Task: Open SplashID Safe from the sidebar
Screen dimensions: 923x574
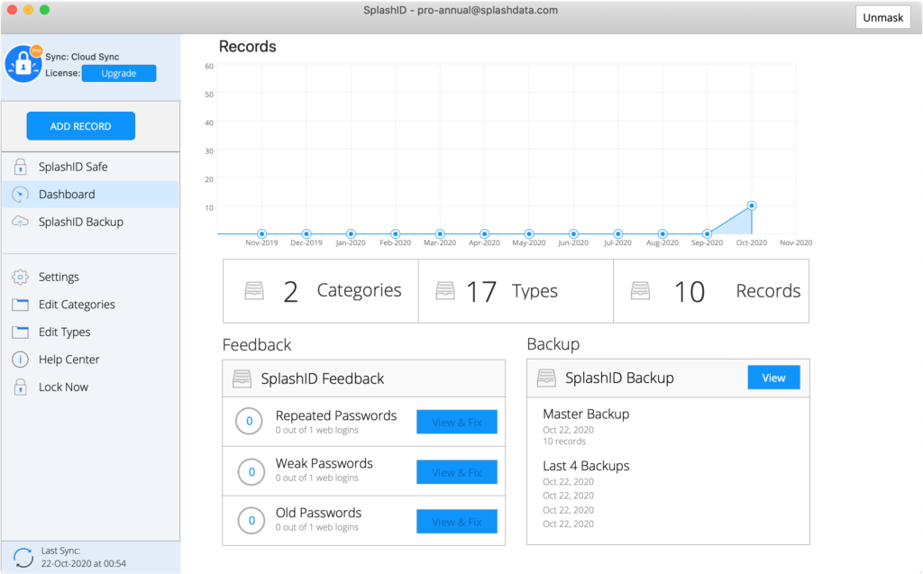Action: pyautogui.click(x=73, y=167)
